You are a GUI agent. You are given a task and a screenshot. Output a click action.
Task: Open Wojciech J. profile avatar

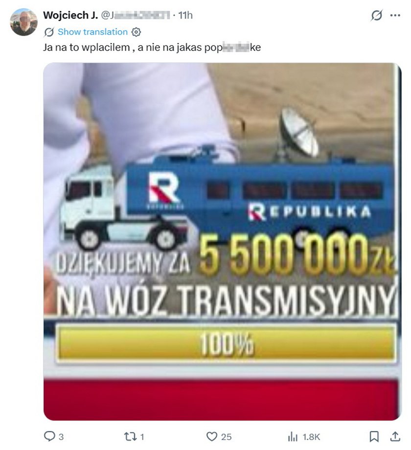pyautogui.click(x=24, y=22)
